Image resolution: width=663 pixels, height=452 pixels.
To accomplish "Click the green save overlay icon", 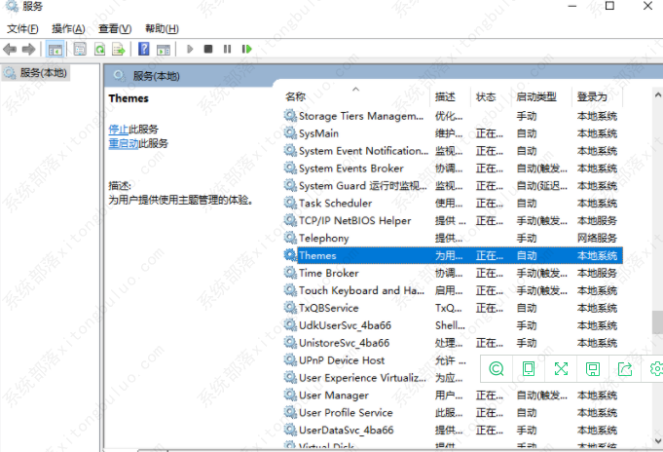I will (593, 368).
